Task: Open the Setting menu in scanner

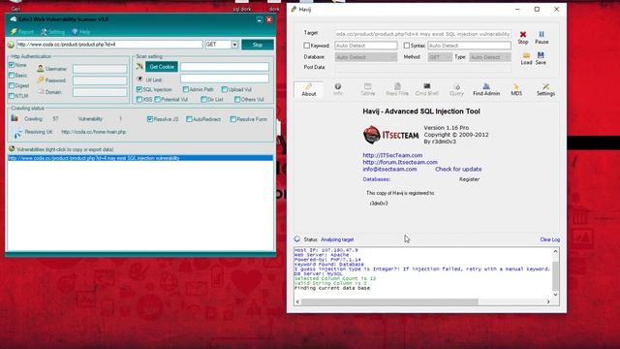Action: pyautogui.click(x=52, y=32)
